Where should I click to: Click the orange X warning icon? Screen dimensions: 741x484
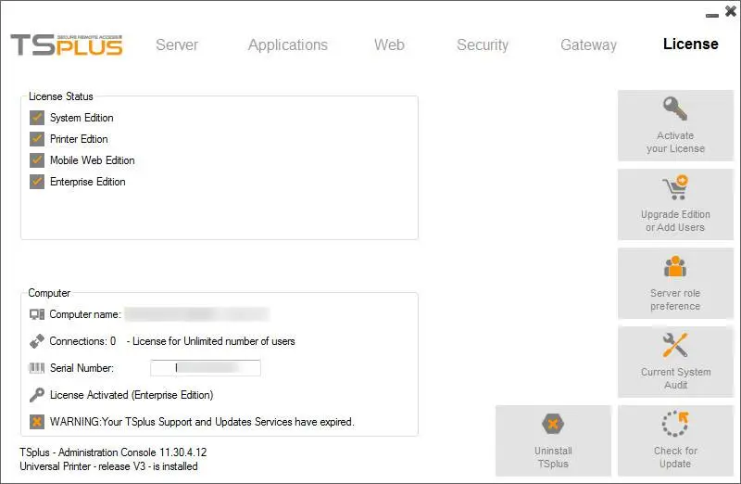[37, 422]
